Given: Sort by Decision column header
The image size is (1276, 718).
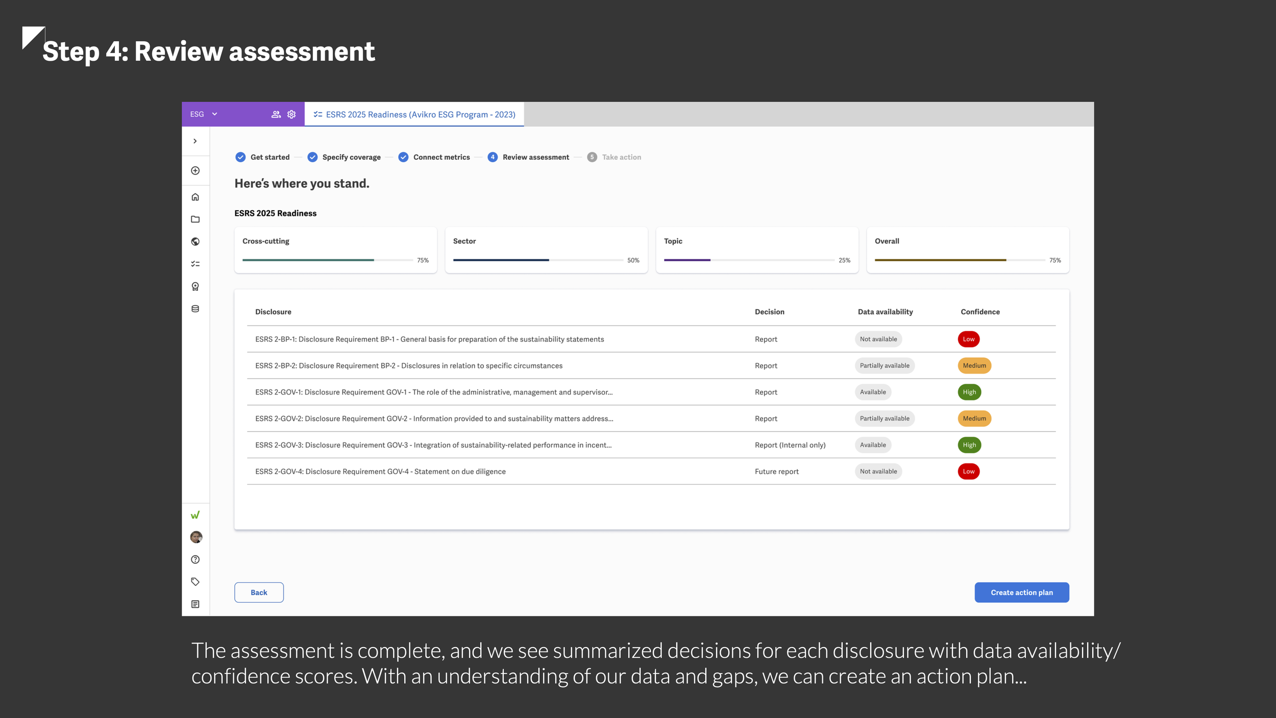Looking at the screenshot, I should click(770, 312).
